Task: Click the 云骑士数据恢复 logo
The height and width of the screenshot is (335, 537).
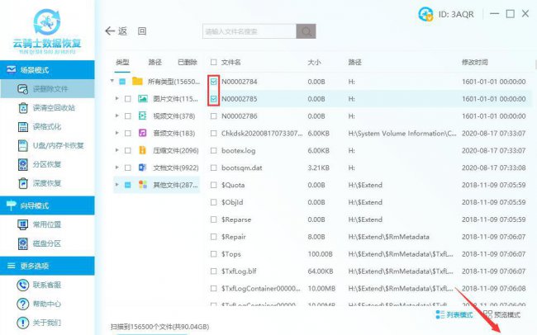Action: [x=47, y=31]
